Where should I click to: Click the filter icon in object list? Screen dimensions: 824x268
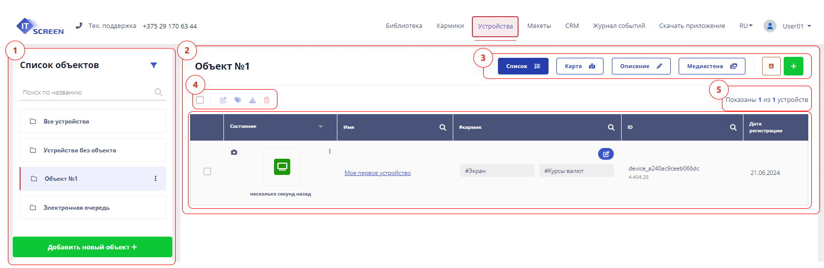[154, 65]
